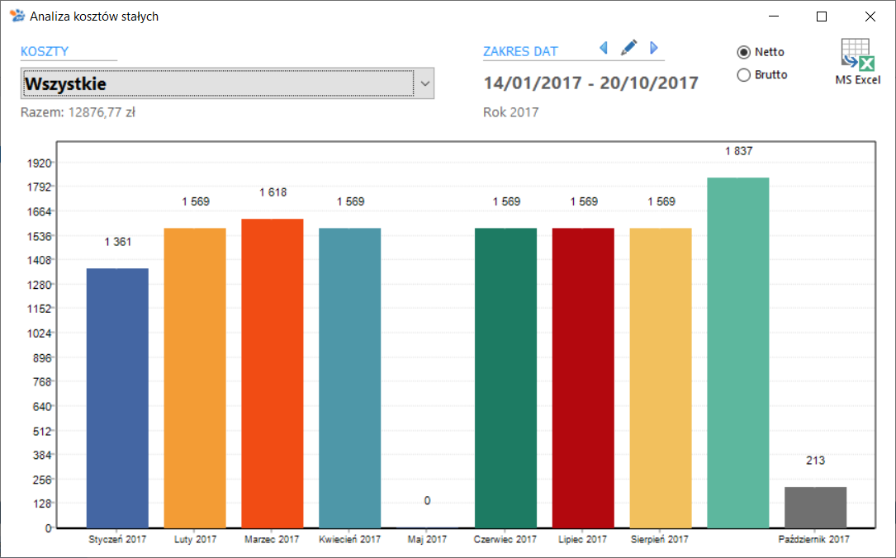Open the Wszystkie costs dropdown
This screenshot has width=896, height=558.
click(x=227, y=83)
